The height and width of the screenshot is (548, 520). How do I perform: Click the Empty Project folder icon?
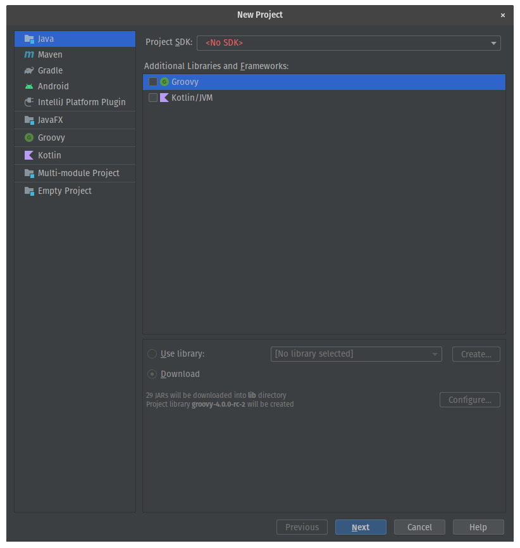[x=29, y=191]
